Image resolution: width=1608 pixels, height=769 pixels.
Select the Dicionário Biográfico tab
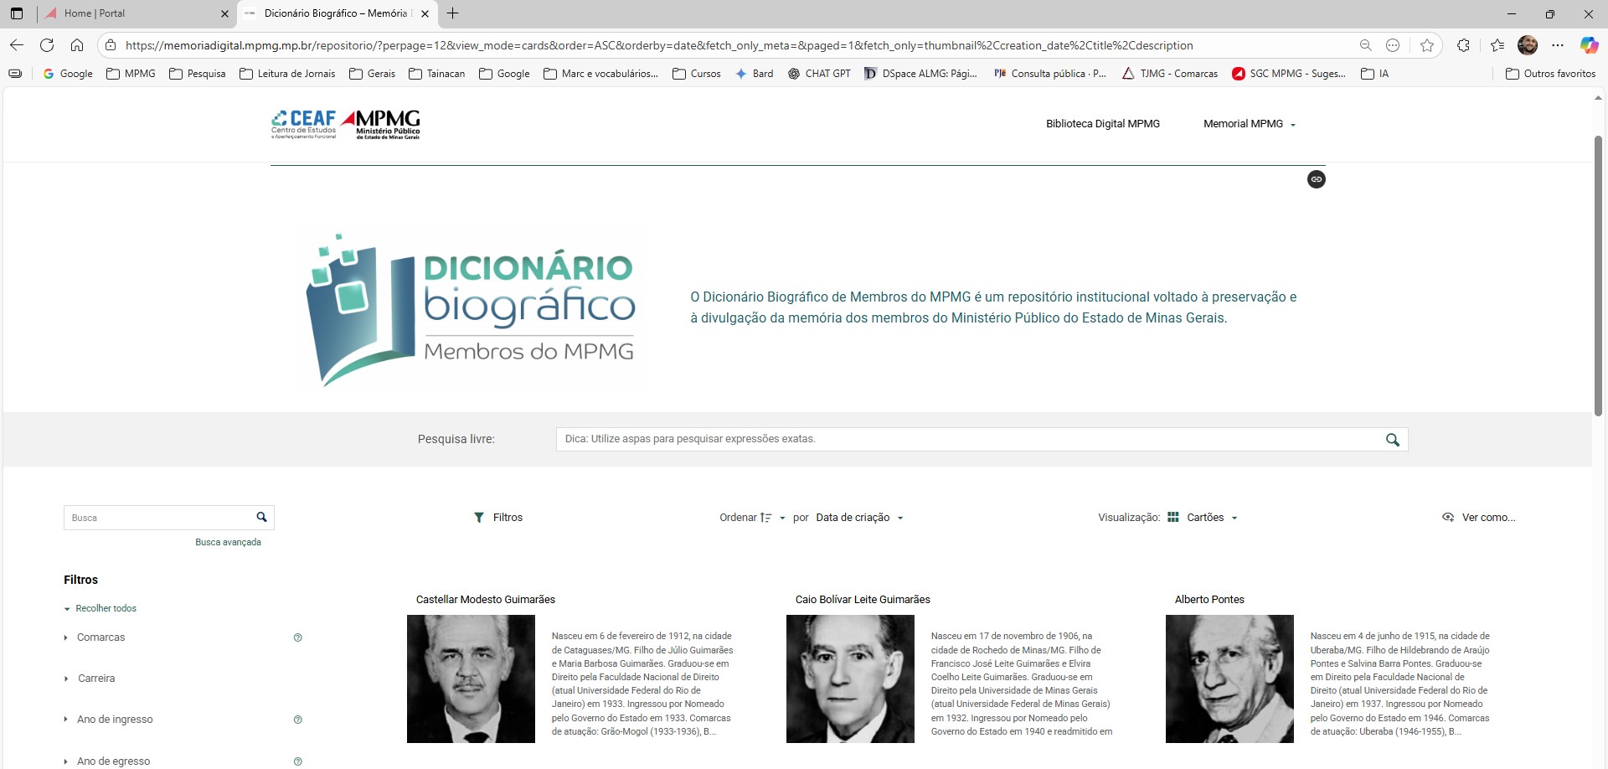coord(337,13)
